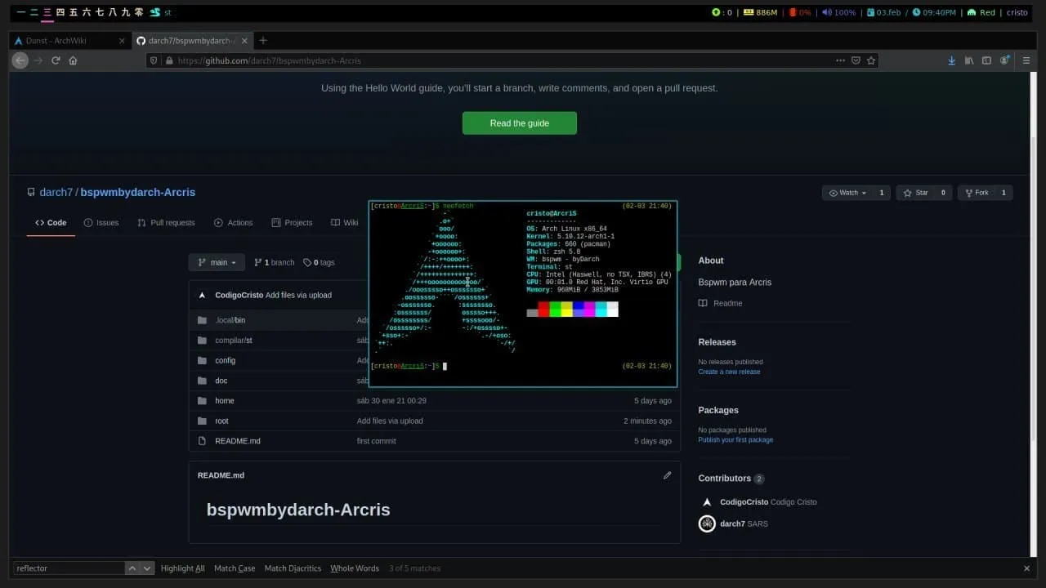Open the repository Code tab
The width and height of the screenshot is (1046, 588).
coord(51,222)
